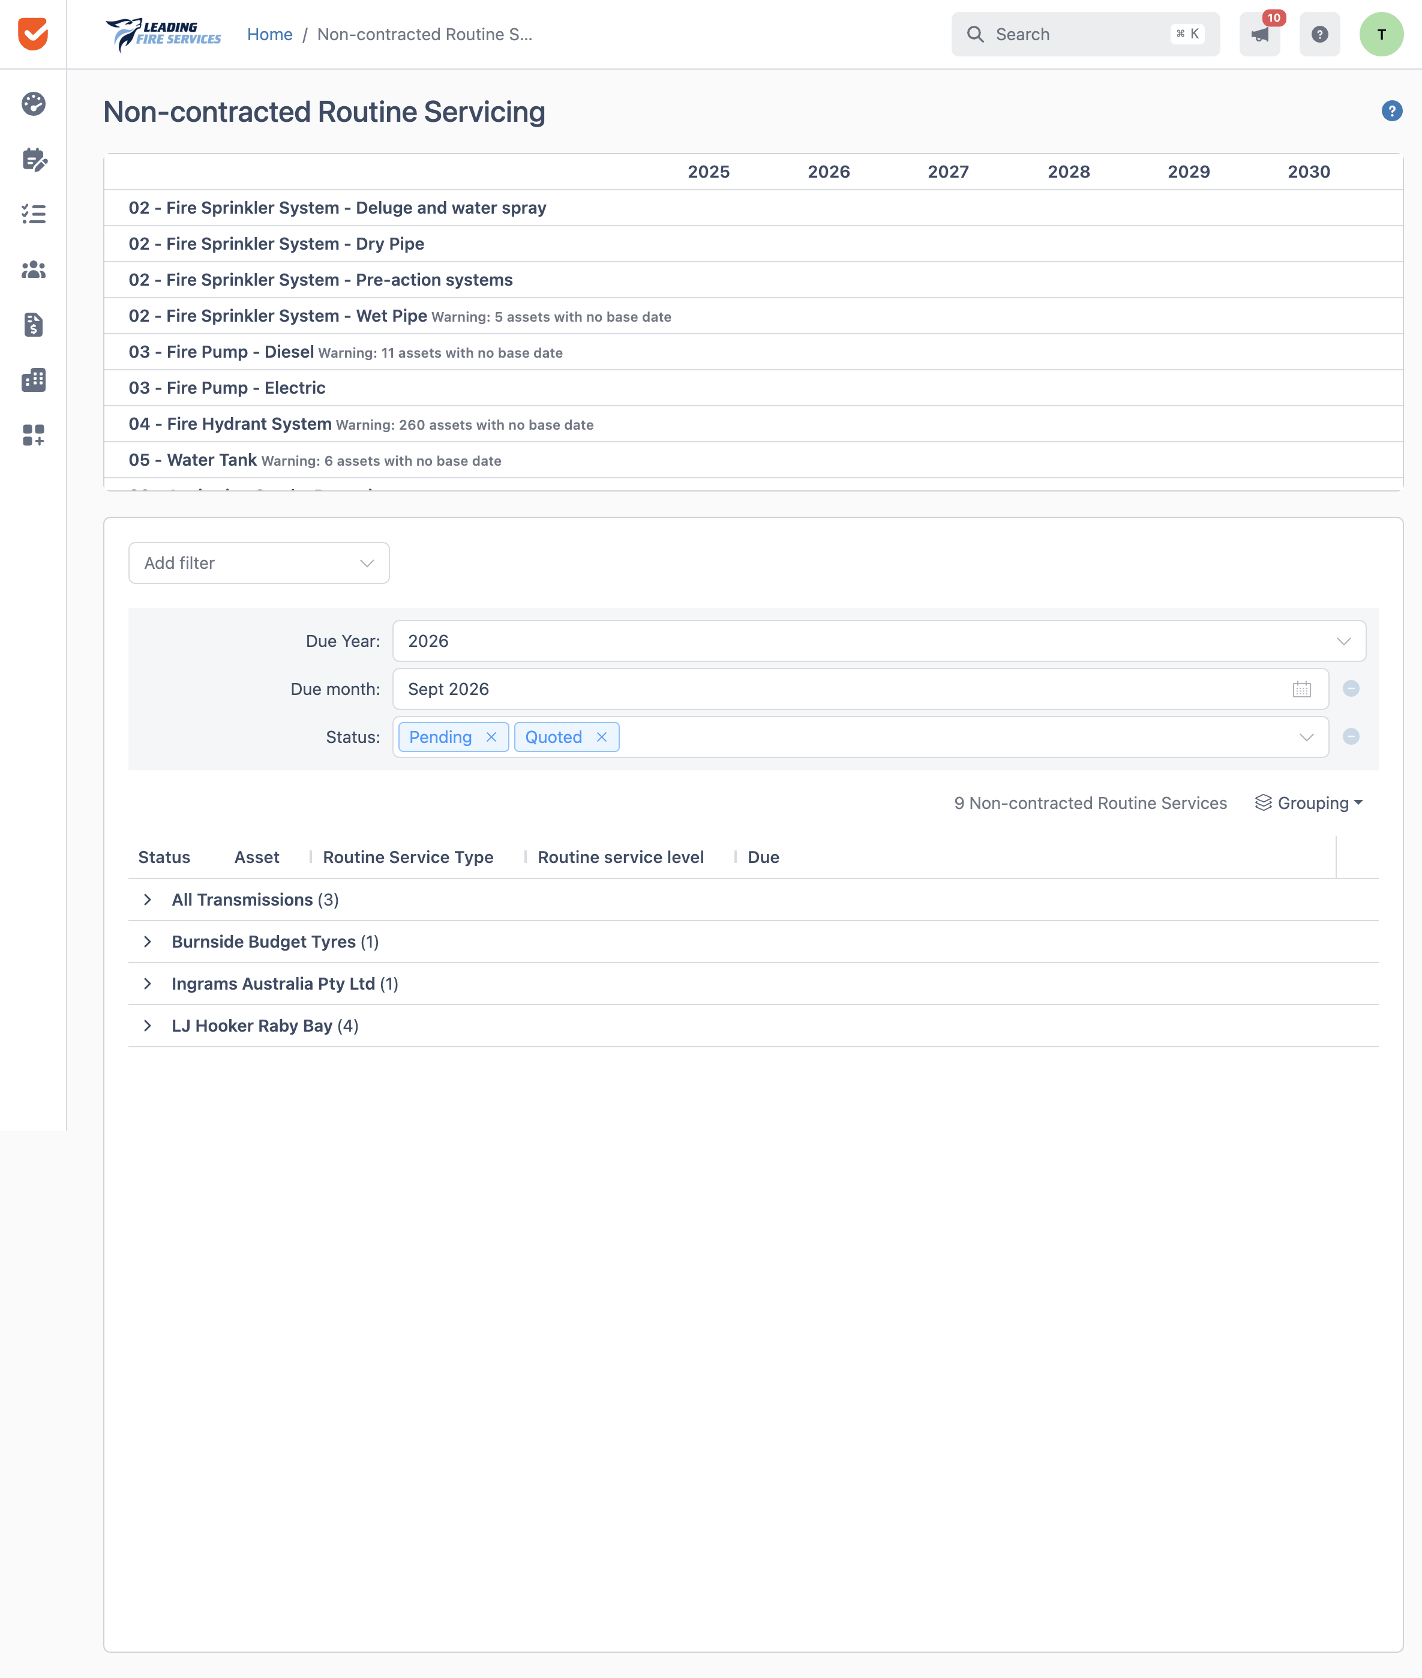
Task: Open the Status dropdown arrow
Action: point(1307,737)
